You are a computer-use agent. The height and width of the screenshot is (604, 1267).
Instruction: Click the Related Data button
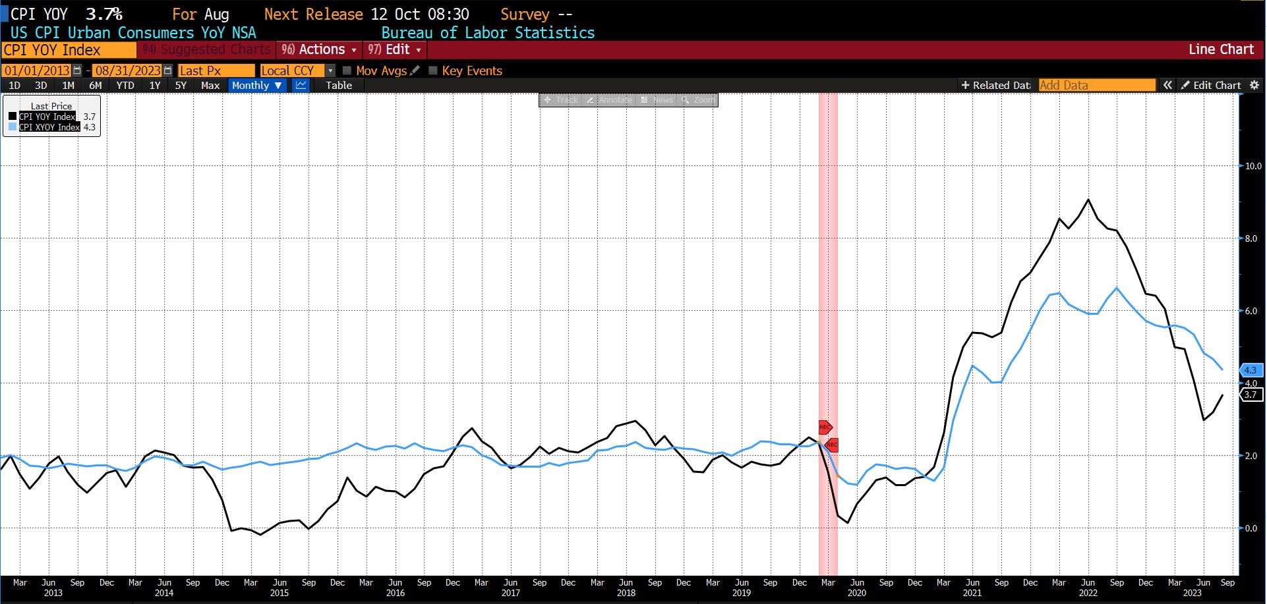click(995, 85)
